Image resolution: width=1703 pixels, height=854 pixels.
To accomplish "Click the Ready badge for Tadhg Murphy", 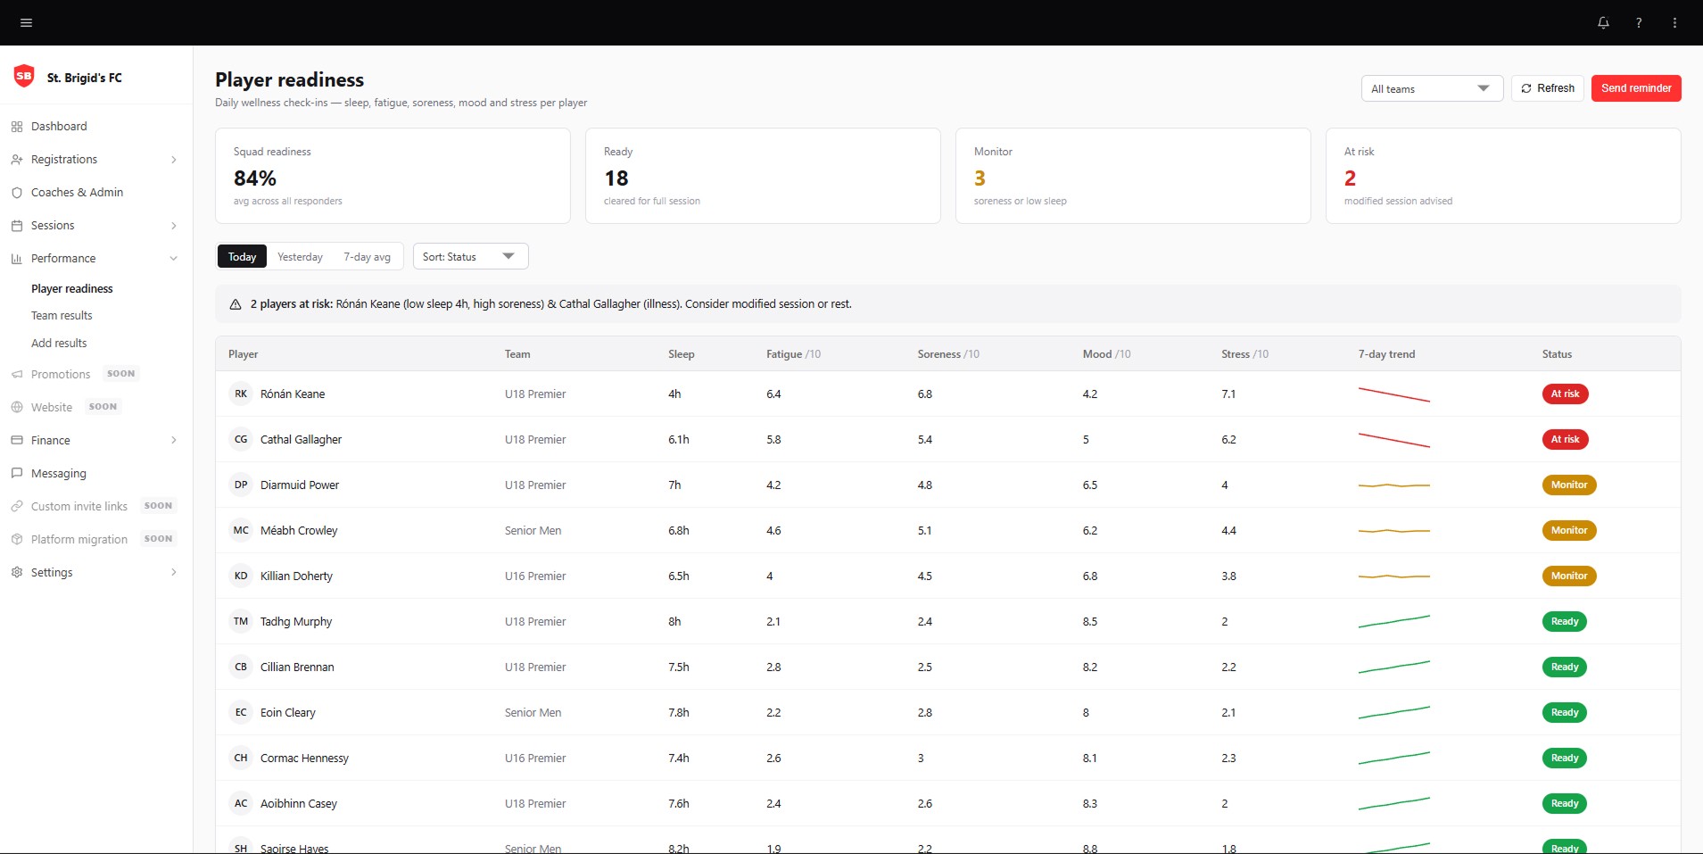I will [x=1565, y=621].
